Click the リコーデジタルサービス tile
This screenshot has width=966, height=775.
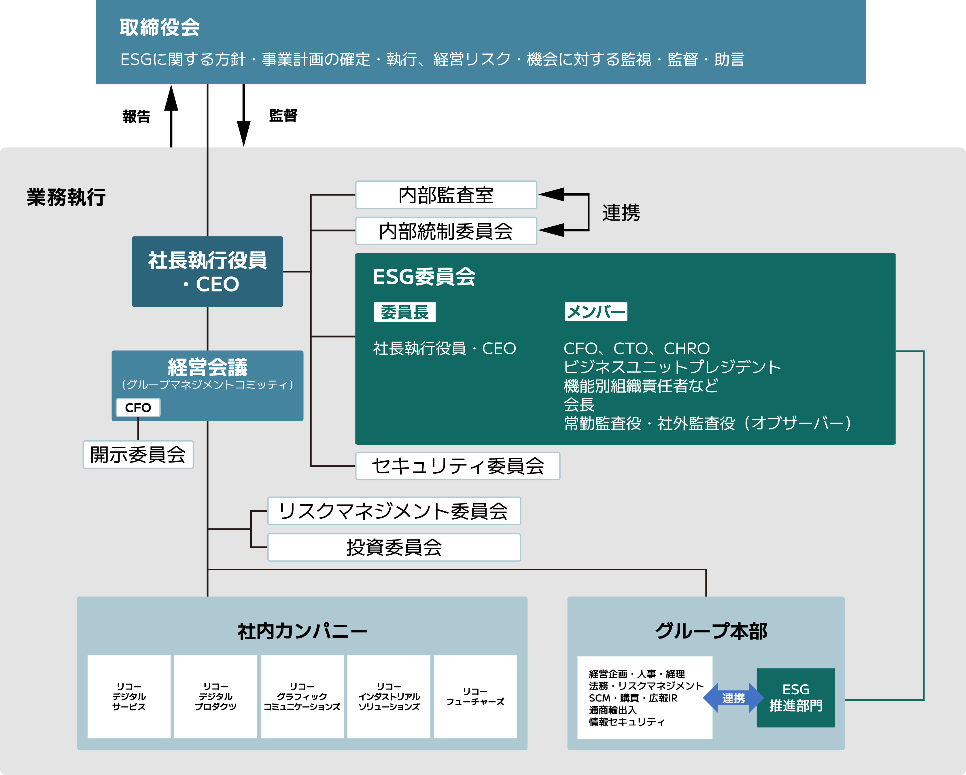tap(129, 697)
